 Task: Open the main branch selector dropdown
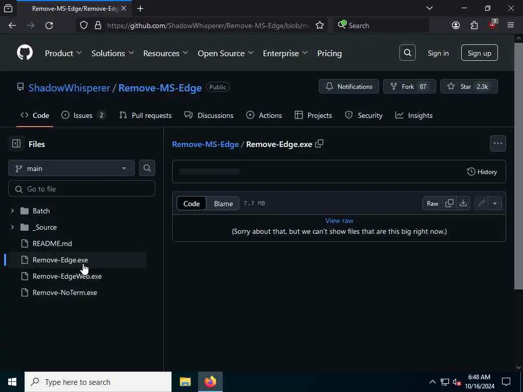72,168
